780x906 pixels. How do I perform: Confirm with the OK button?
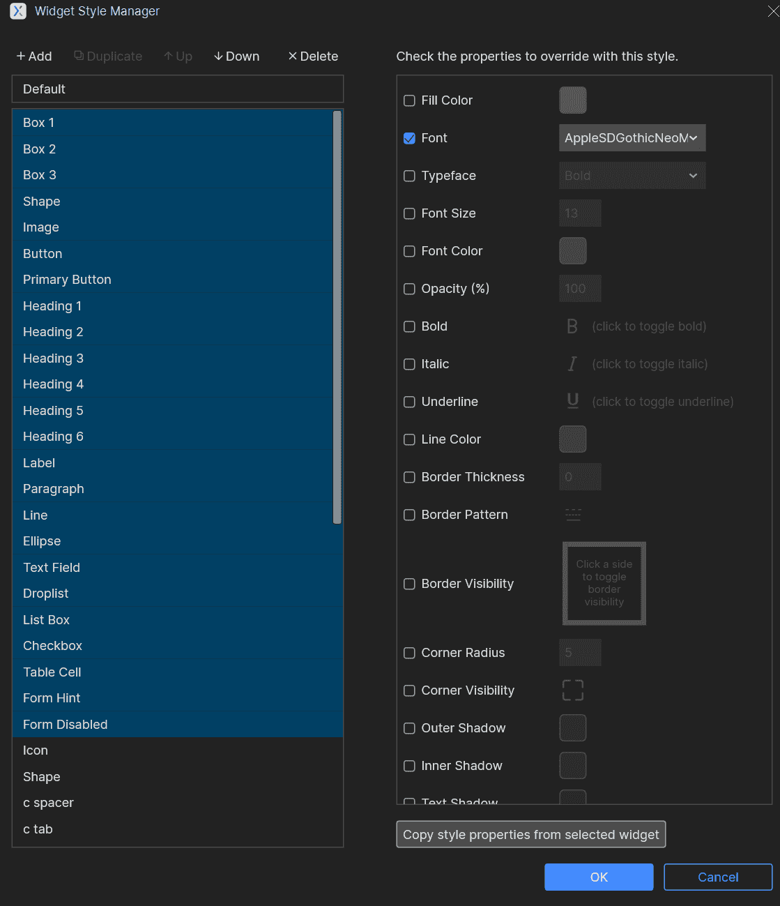pyautogui.click(x=599, y=877)
